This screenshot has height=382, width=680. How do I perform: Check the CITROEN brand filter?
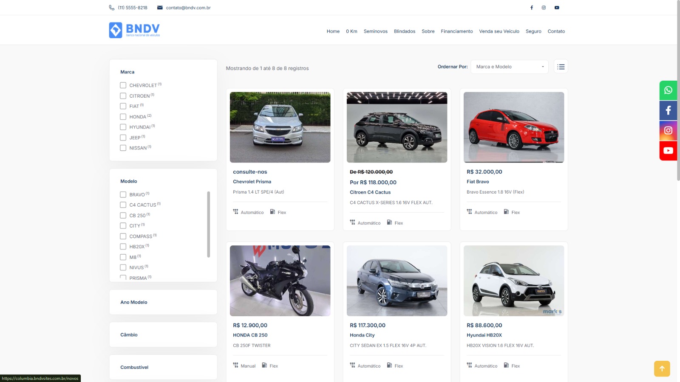[x=123, y=96]
